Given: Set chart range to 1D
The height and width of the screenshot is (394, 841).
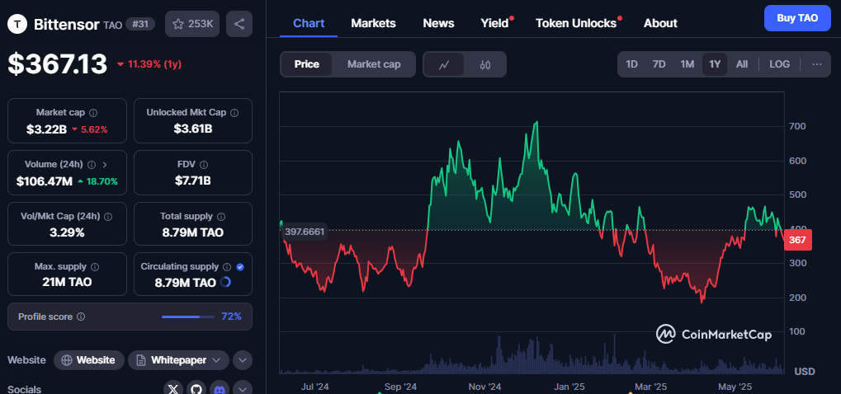Looking at the screenshot, I should [x=632, y=64].
